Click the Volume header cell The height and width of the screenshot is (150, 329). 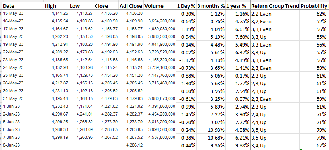(160, 6)
